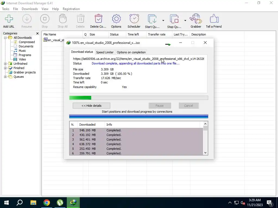The width and height of the screenshot is (278, 208).
Task: Open the View menu
Action: pyautogui.click(x=45, y=9)
